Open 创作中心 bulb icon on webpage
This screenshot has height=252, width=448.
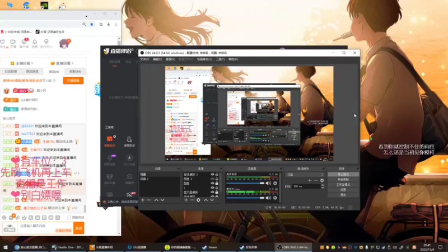click(46, 44)
